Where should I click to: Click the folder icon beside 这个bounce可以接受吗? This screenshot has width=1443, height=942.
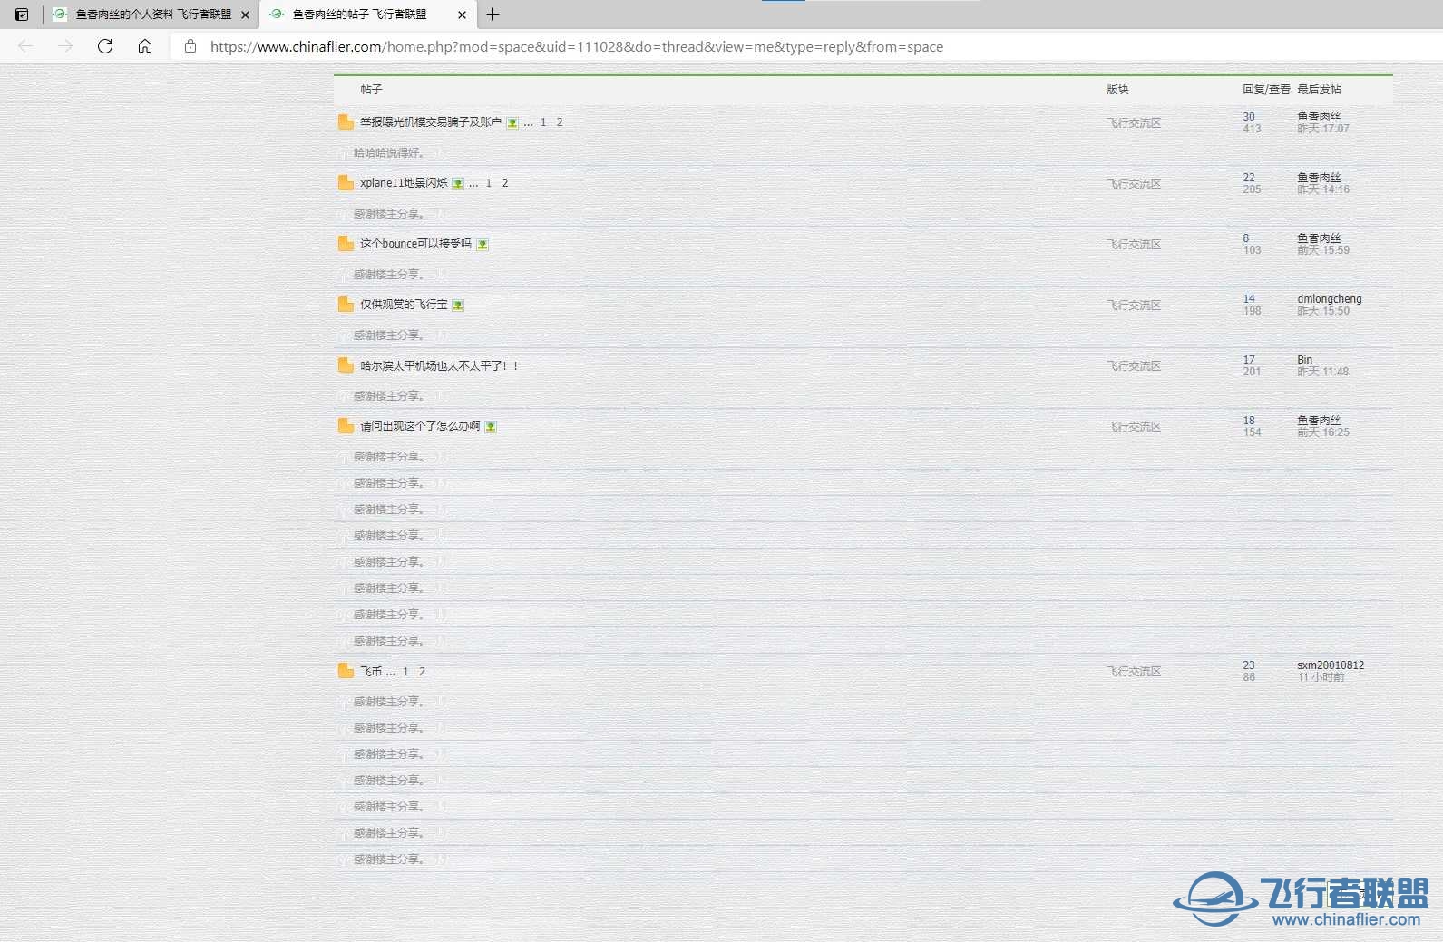[346, 244]
